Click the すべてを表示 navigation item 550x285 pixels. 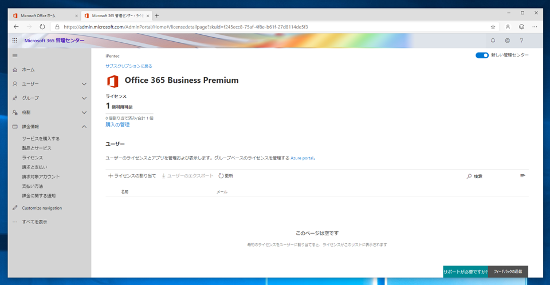click(34, 222)
